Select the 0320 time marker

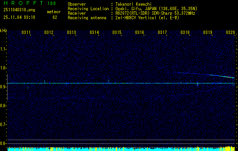[230, 33]
